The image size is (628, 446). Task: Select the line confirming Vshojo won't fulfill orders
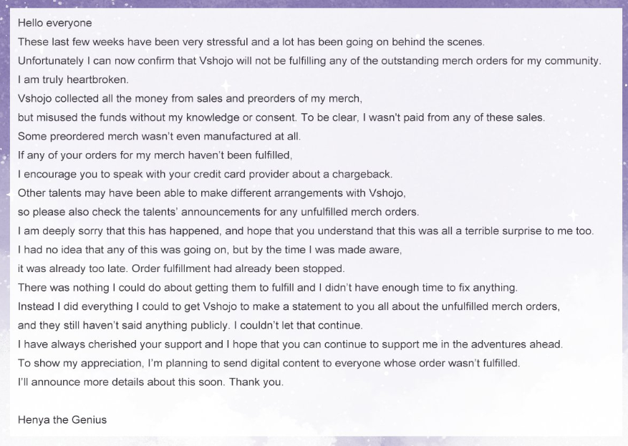[309, 61]
